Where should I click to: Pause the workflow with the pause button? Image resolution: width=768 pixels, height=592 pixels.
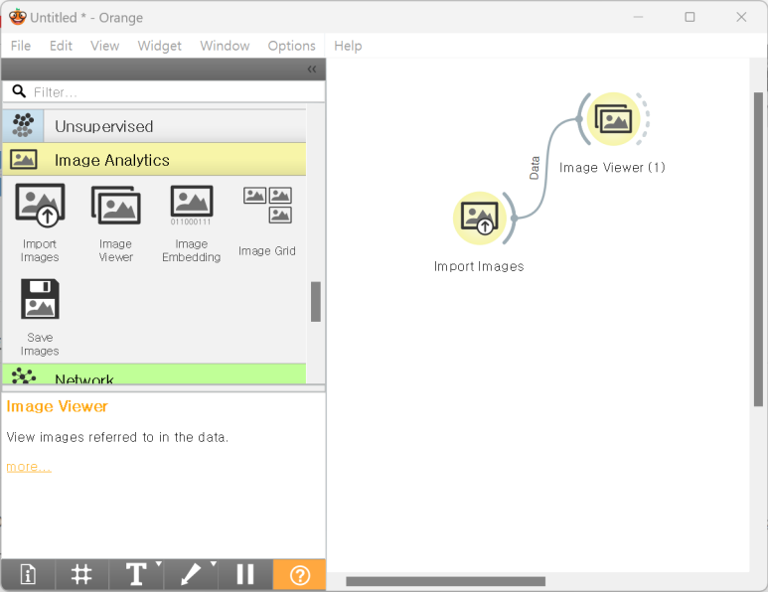[x=244, y=574]
